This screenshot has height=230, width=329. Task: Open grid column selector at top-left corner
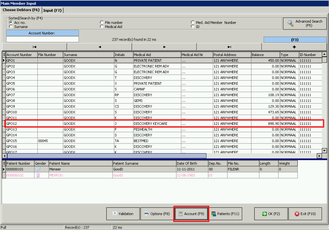[4, 55]
